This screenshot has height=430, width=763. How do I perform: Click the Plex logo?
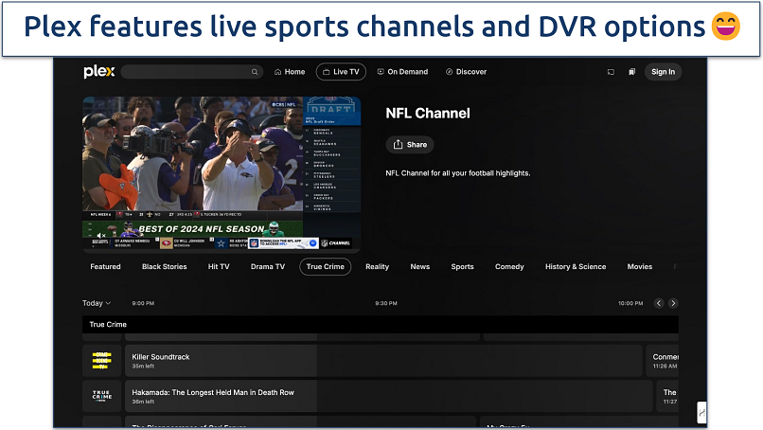pyautogui.click(x=99, y=72)
